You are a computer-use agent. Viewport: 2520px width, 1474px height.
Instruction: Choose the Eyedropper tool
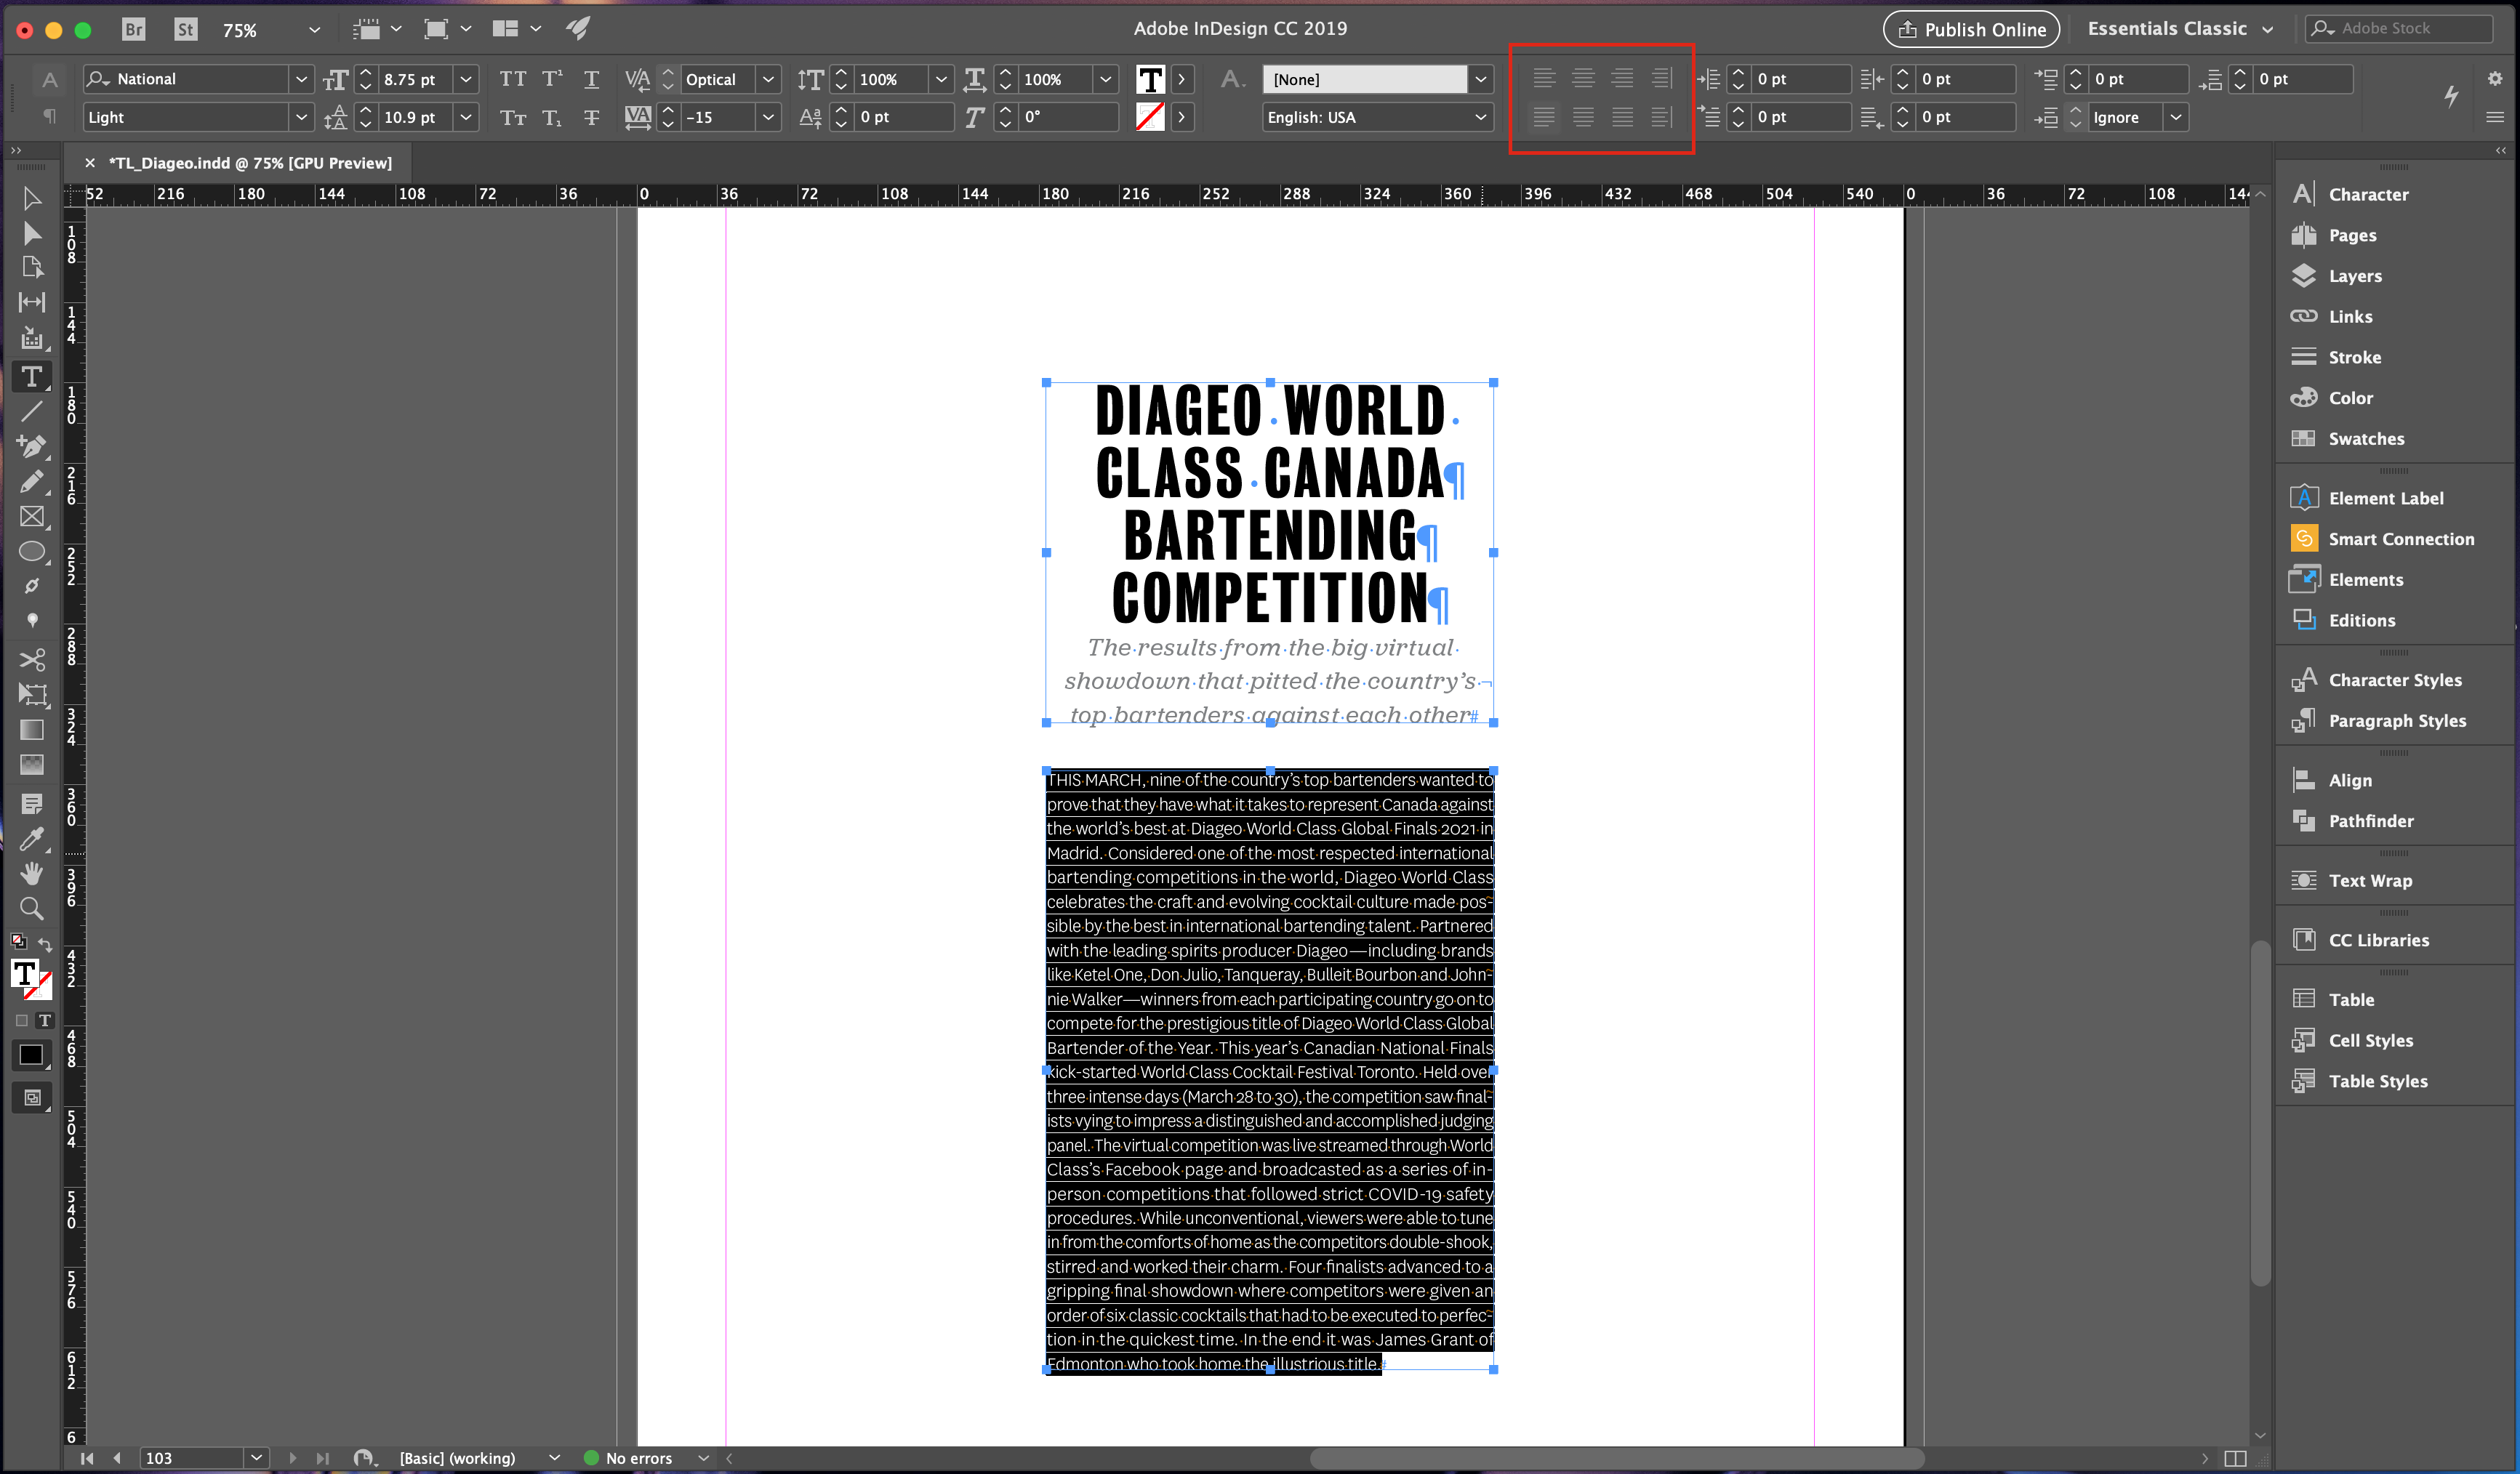31,839
